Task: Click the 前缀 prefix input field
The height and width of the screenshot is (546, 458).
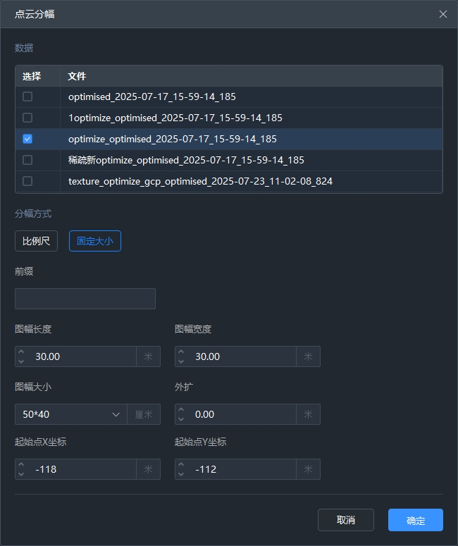Action: click(85, 299)
